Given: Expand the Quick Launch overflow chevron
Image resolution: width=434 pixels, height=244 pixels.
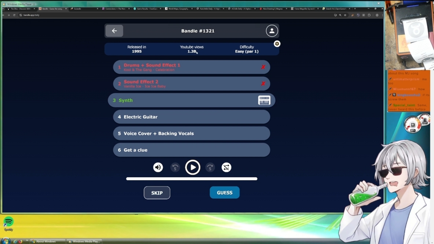Looking at the screenshot, I should coord(27,241).
